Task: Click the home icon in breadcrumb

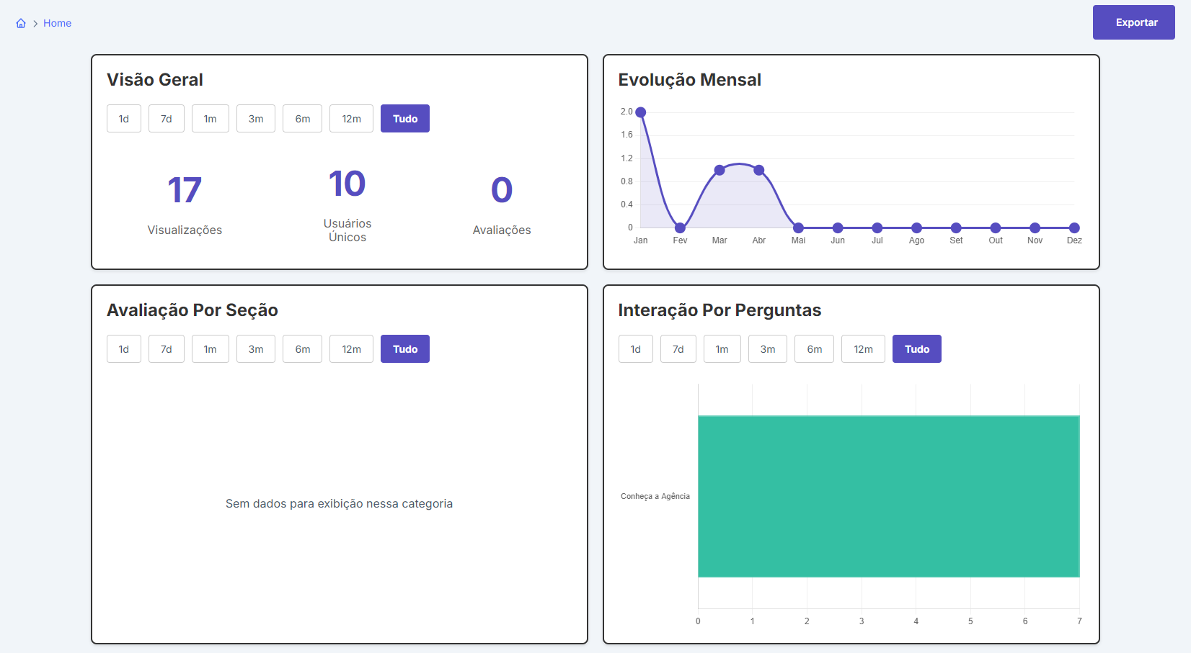Action: pos(21,23)
